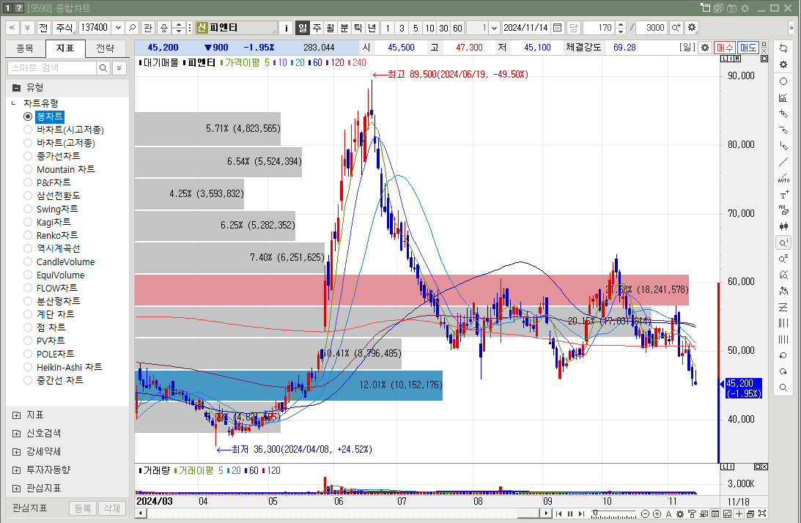Open the stock info 'i' button
The height and width of the screenshot is (523, 801).
click(x=286, y=28)
